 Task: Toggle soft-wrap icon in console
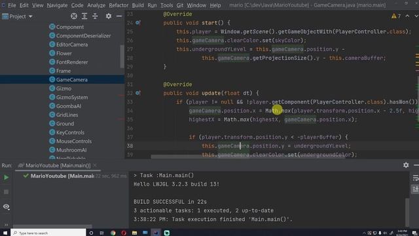pyautogui.click(x=415, y=178)
